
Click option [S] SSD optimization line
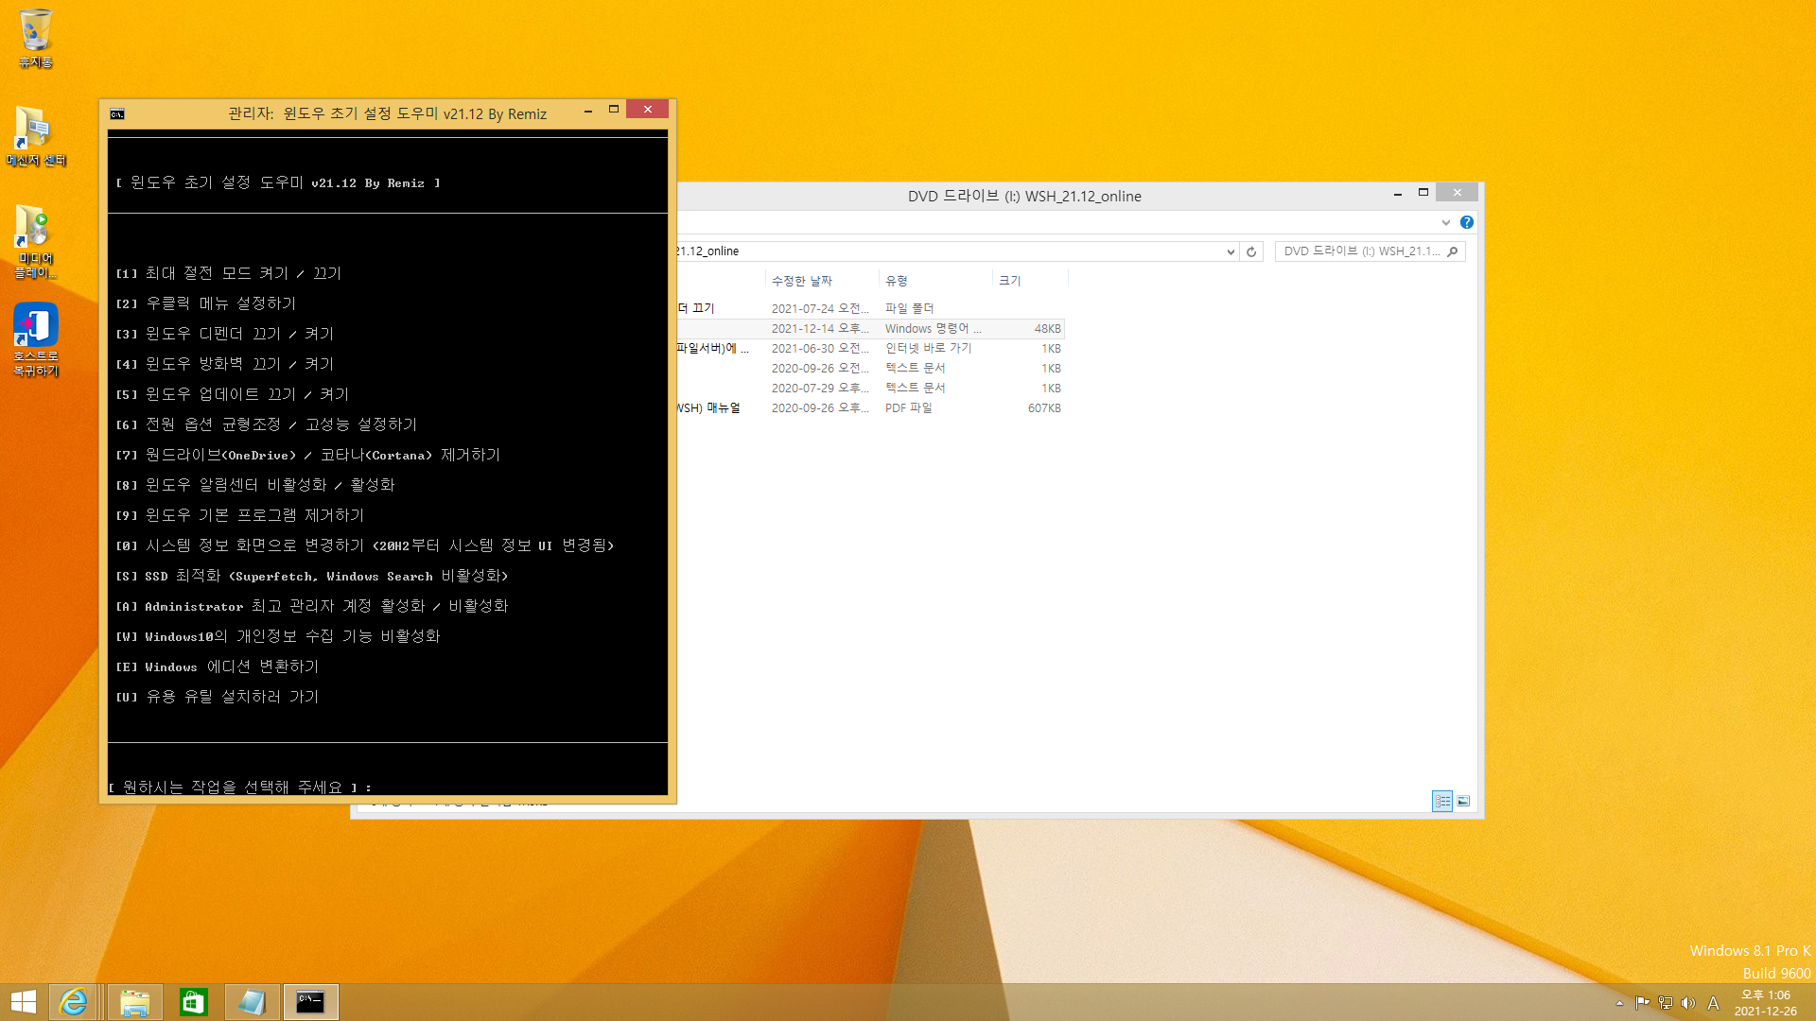pos(311,576)
